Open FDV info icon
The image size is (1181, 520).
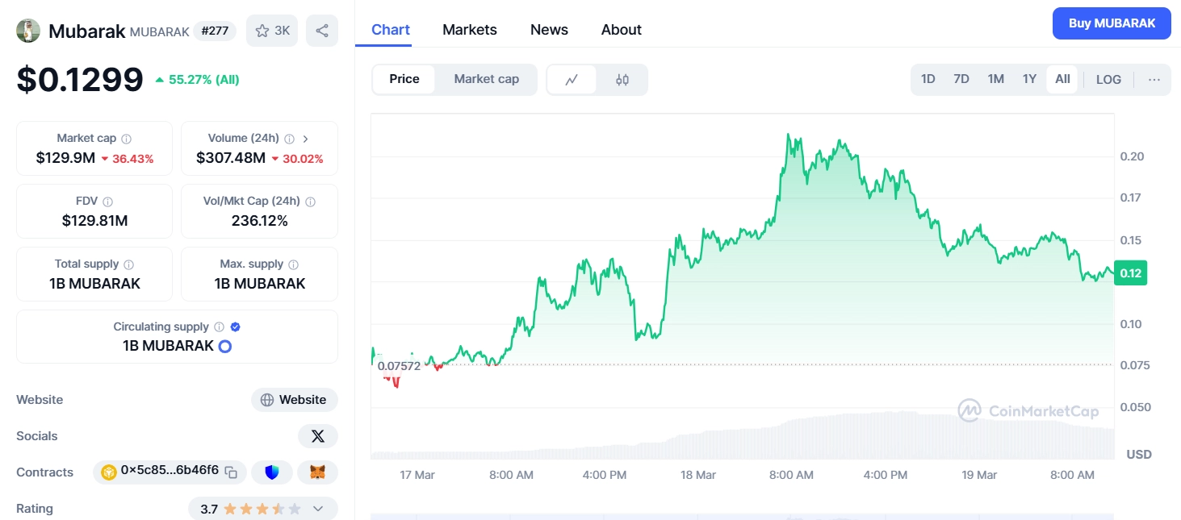pyautogui.click(x=107, y=202)
